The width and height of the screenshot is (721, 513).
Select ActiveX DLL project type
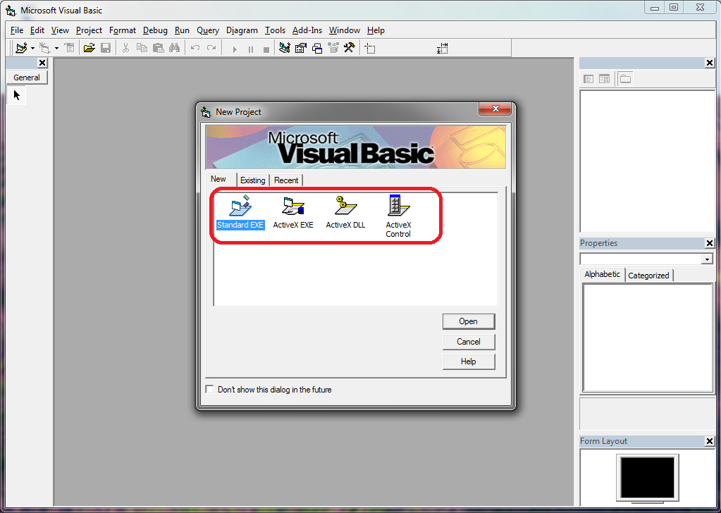tap(346, 212)
